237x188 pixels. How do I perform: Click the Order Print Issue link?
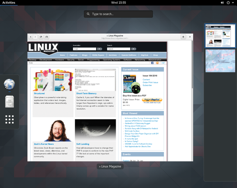tap(150, 82)
